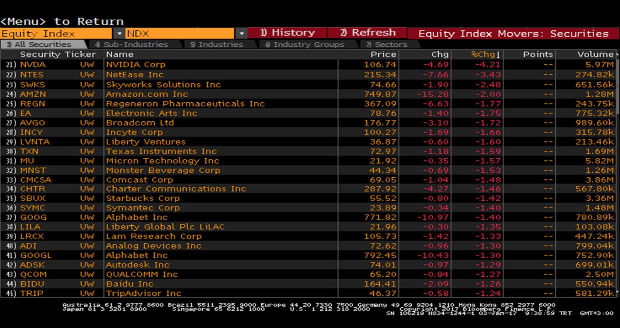The image size is (620, 328).
Task: Select the CHTR ticker
Action: 32,188
